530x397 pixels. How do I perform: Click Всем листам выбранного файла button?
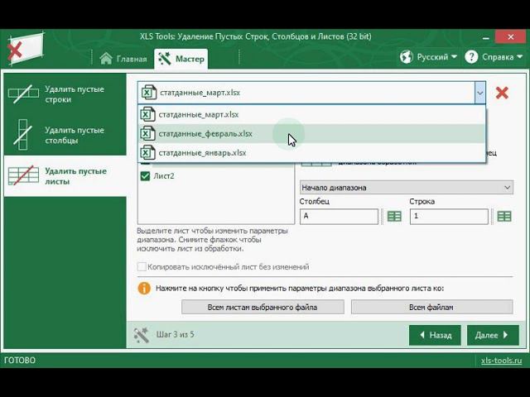(x=263, y=307)
